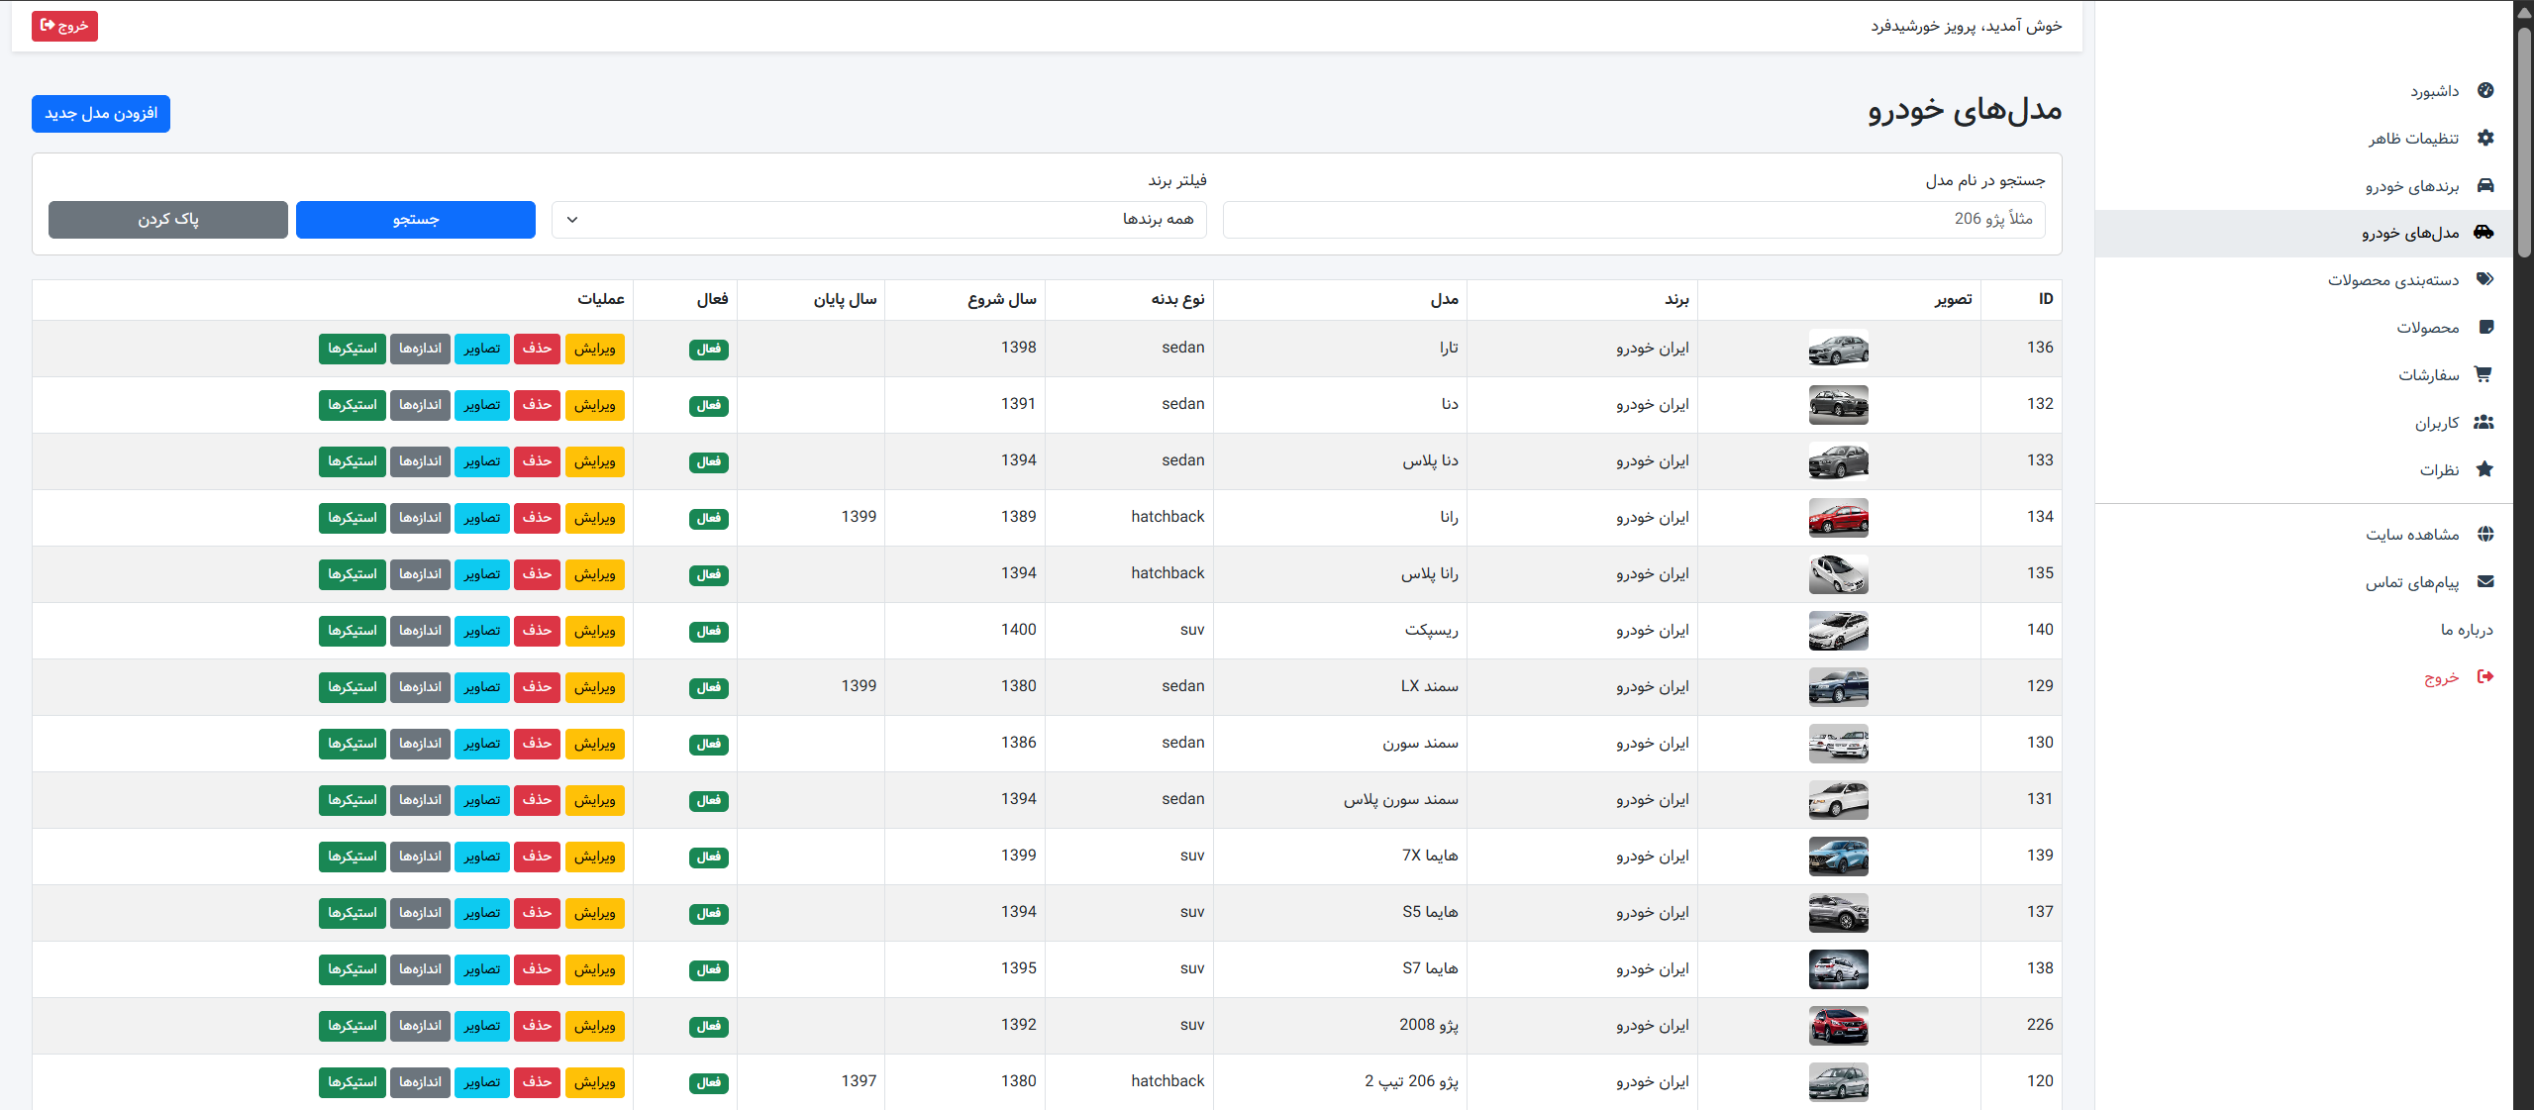The image size is (2534, 1110).
Task: Click the reviews star icon
Action: (2484, 469)
